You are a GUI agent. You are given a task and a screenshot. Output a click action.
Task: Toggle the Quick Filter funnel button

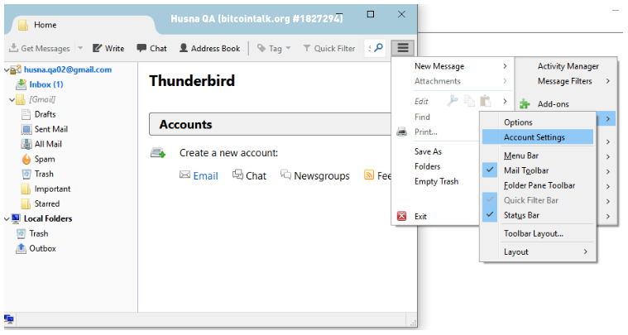pyautogui.click(x=328, y=49)
